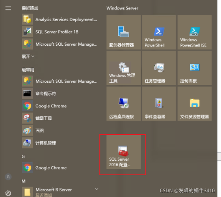
Task: Expand the recently added list with 展开
Action: (x=28, y=56)
